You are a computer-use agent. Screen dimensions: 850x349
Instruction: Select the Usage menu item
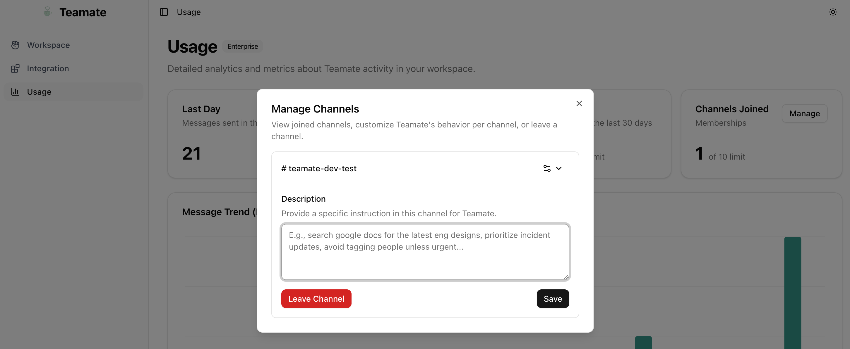(x=39, y=92)
